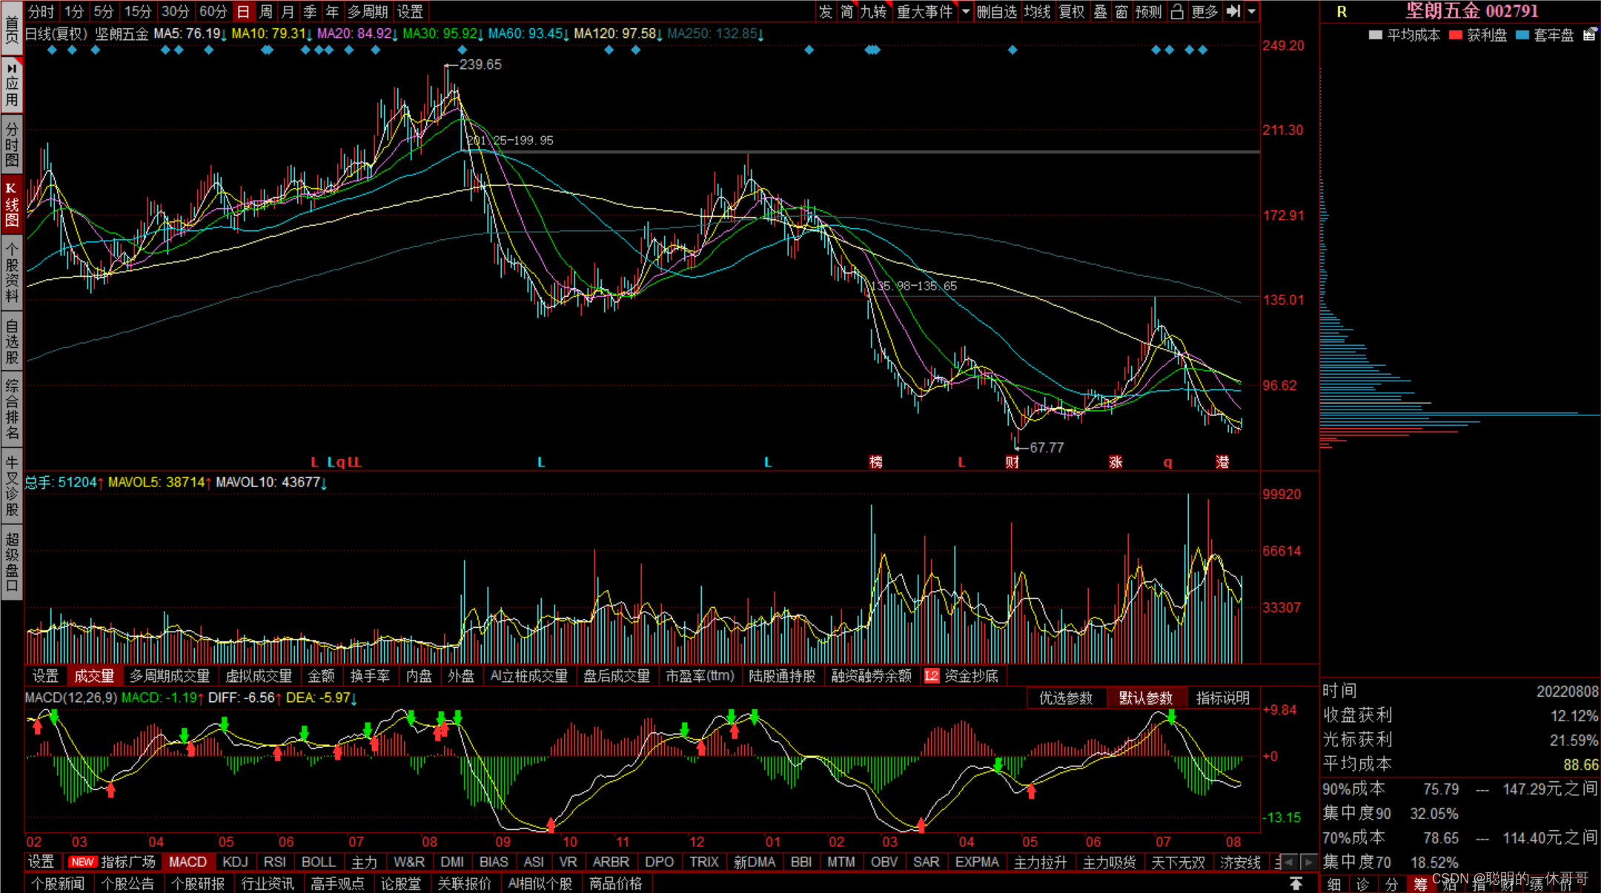Click the padlock icon in top toolbar
This screenshot has height=893, width=1601.
point(1177,11)
